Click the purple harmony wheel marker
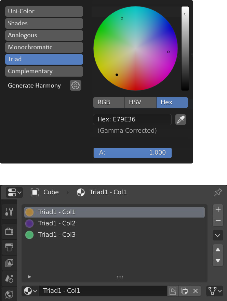Screen dimensions: 227x301 (168, 52)
